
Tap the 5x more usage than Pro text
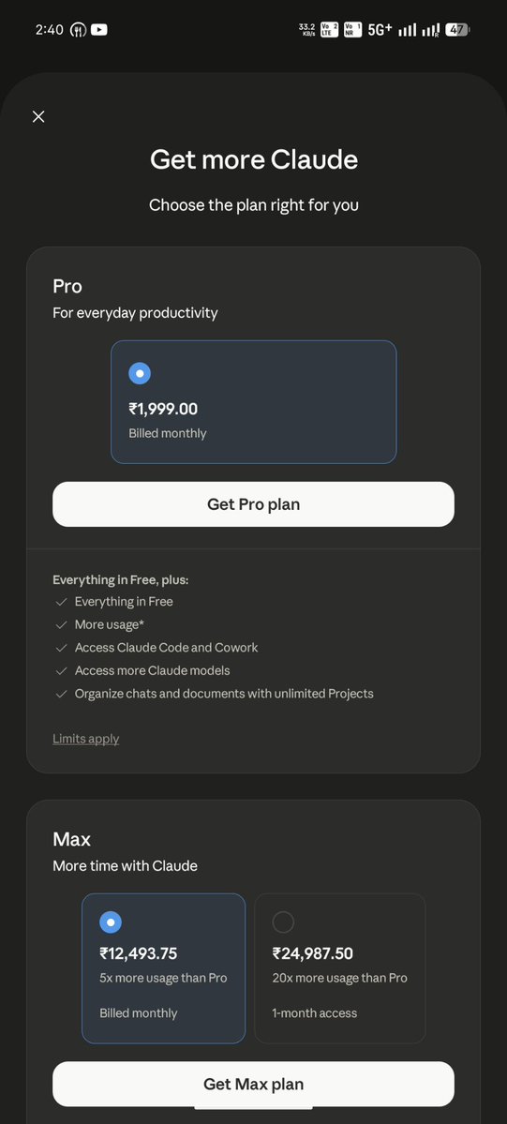tap(163, 978)
